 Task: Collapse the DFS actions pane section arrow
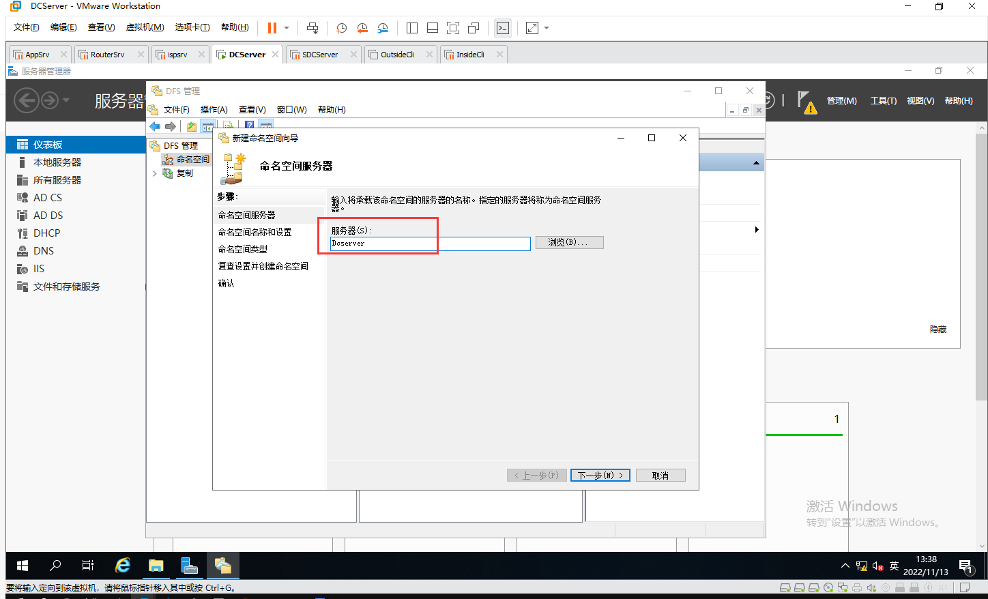pyautogui.click(x=756, y=163)
